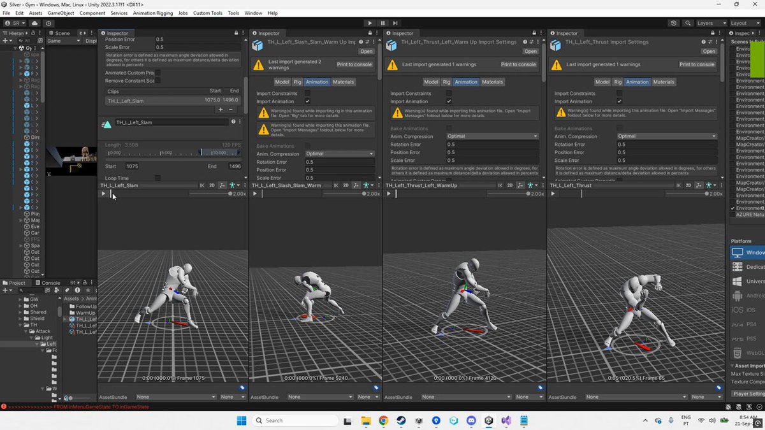Click the Pause button in the top toolbar

[383, 23]
